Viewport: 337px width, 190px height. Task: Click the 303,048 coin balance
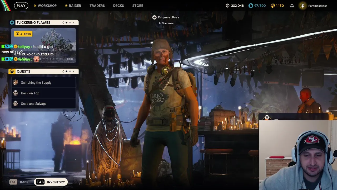coord(237,6)
